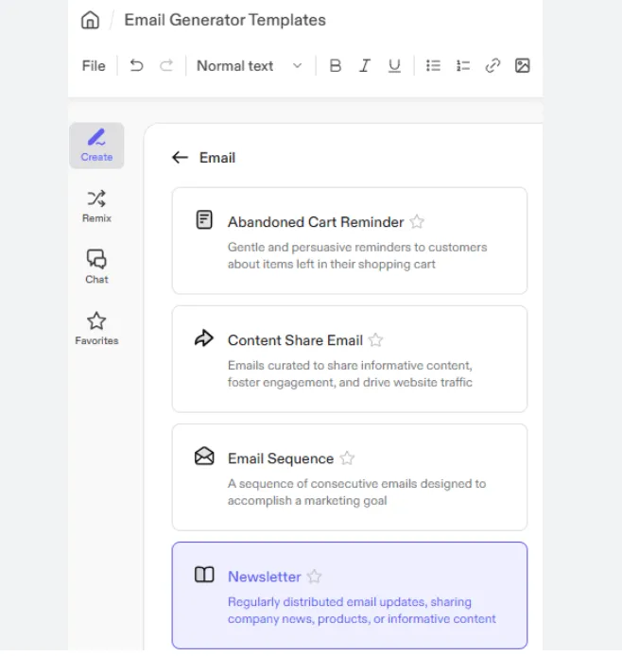Go to the home icon

tap(90, 20)
